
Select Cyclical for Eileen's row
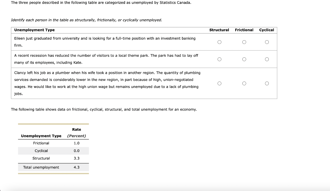pos(267,42)
